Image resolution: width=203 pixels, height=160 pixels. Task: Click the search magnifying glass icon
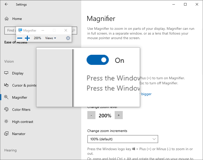pyautogui.click(x=74, y=31)
